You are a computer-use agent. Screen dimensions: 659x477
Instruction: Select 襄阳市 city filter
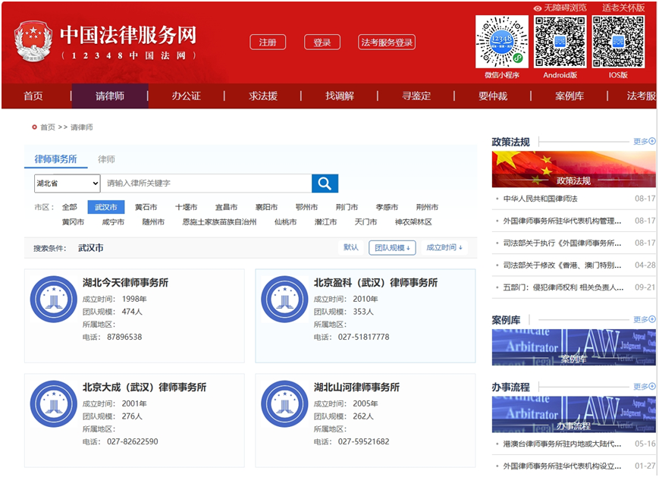tap(266, 207)
